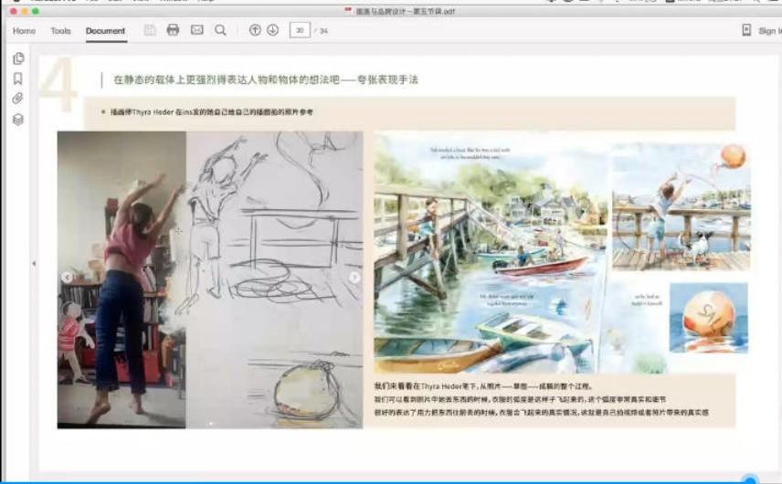Show next image with right carousel arrow
Viewport: 782px width, 484px height.
(x=354, y=278)
